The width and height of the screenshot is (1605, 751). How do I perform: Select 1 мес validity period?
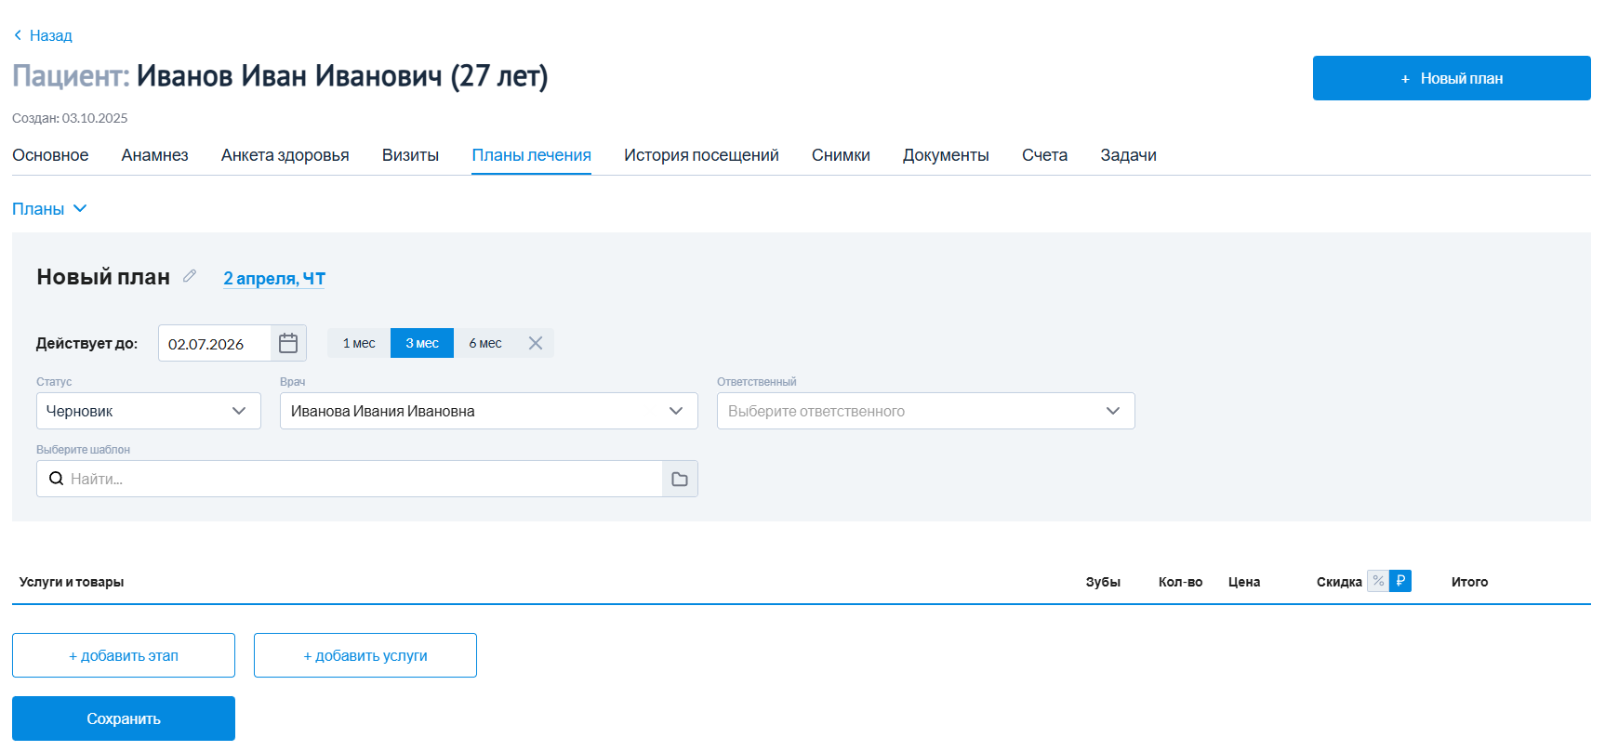359,343
